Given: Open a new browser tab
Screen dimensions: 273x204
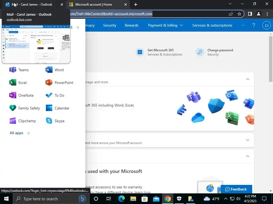Looking at the screenshot, I should point(136,5).
